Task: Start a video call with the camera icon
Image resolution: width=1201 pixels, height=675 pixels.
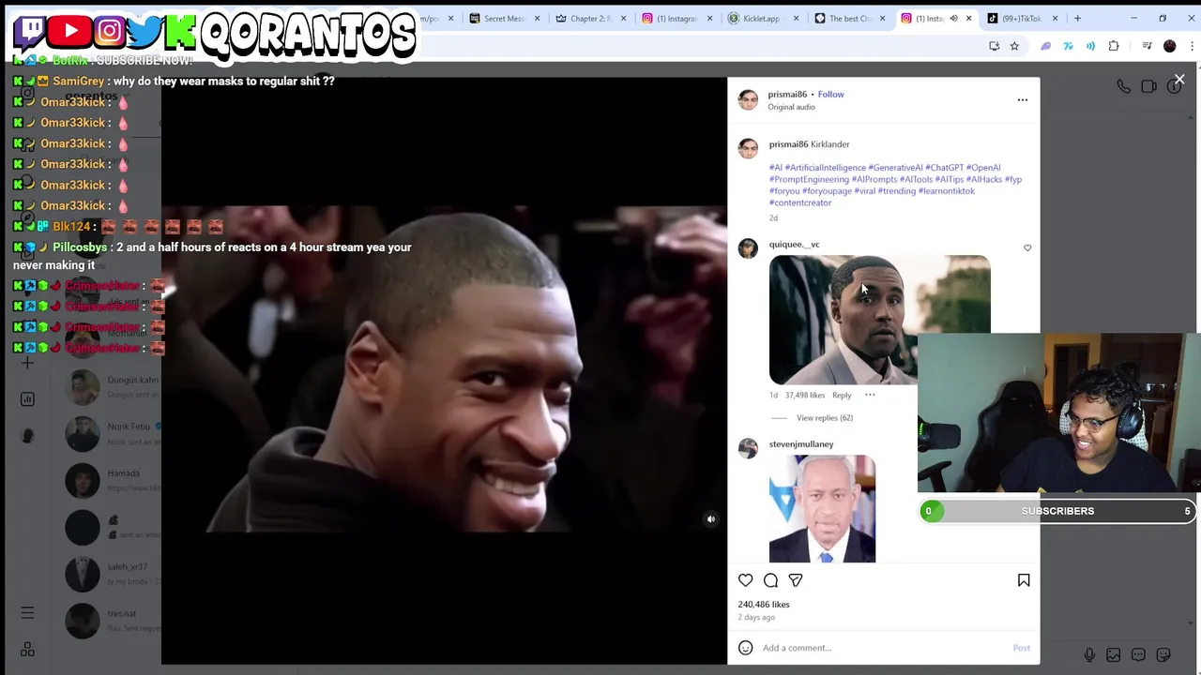Action: [1149, 86]
